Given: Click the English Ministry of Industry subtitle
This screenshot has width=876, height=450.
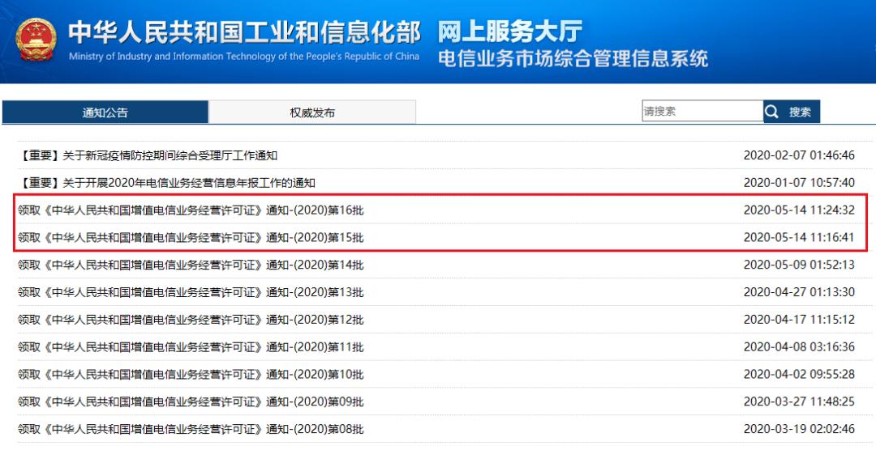Looking at the screenshot, I should 244,57.
